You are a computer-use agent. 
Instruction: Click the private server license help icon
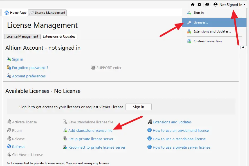[149, 147]
